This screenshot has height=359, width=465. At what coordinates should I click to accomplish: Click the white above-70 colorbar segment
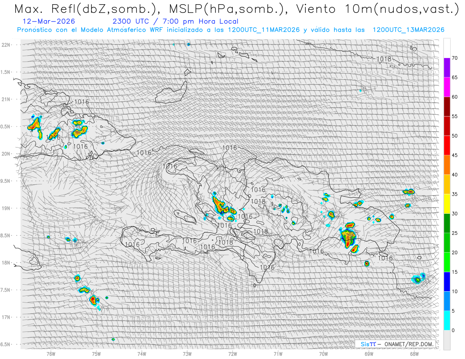pos(447,48)
